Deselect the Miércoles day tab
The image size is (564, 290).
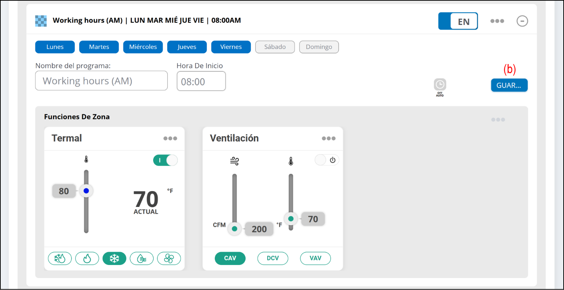pos(143,47)
